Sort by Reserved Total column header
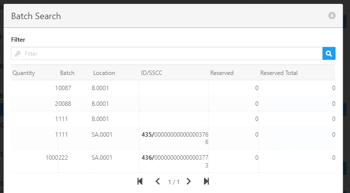350x193 pixels. tap(279, 73)
